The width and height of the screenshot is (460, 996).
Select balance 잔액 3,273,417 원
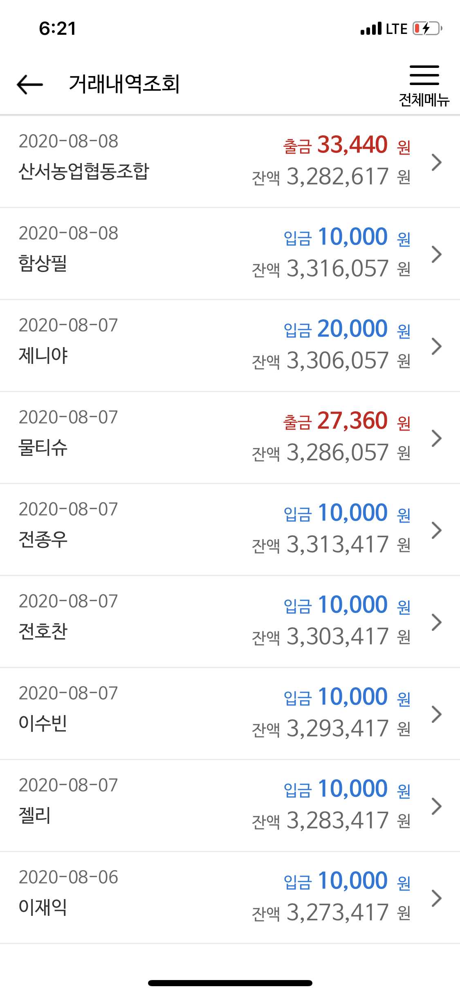coord(331,913)
